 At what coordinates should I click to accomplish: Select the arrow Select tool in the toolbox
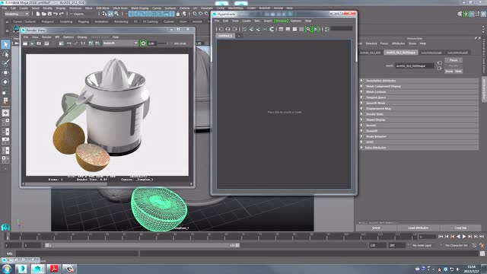5,44
